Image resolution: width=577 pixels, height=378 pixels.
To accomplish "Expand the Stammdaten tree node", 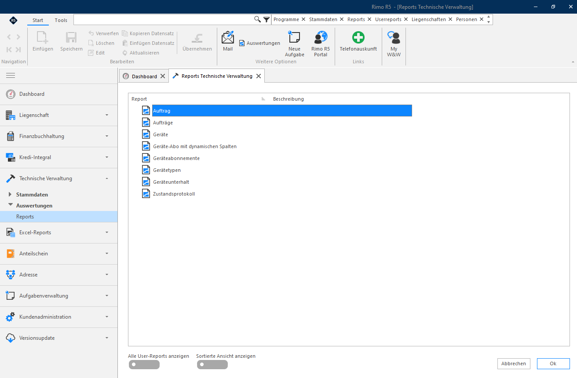I will coord(10,194).
